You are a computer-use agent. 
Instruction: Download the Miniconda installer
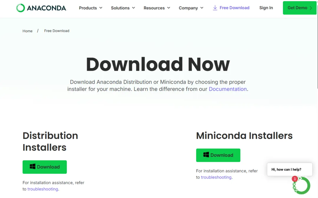(x=218, y=155)
